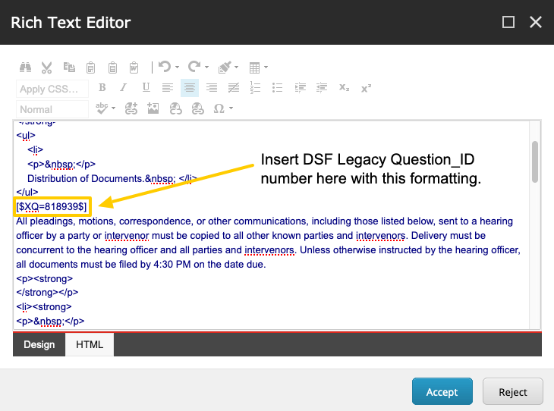Viewport: 554px width, 411px height.
Task: Click the Redo arrow icon
Action: [x=194, y=67]
